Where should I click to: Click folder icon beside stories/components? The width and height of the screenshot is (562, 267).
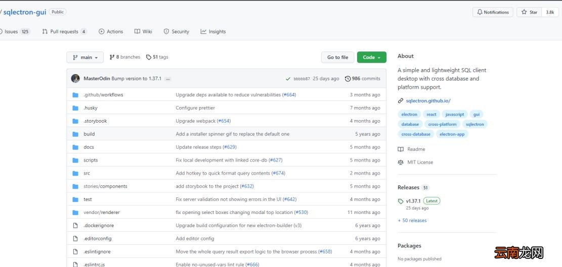pos(75,186)
